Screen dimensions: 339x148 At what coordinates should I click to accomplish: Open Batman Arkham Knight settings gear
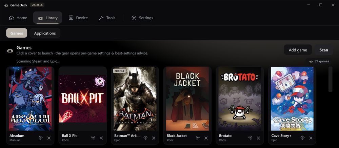145,138
